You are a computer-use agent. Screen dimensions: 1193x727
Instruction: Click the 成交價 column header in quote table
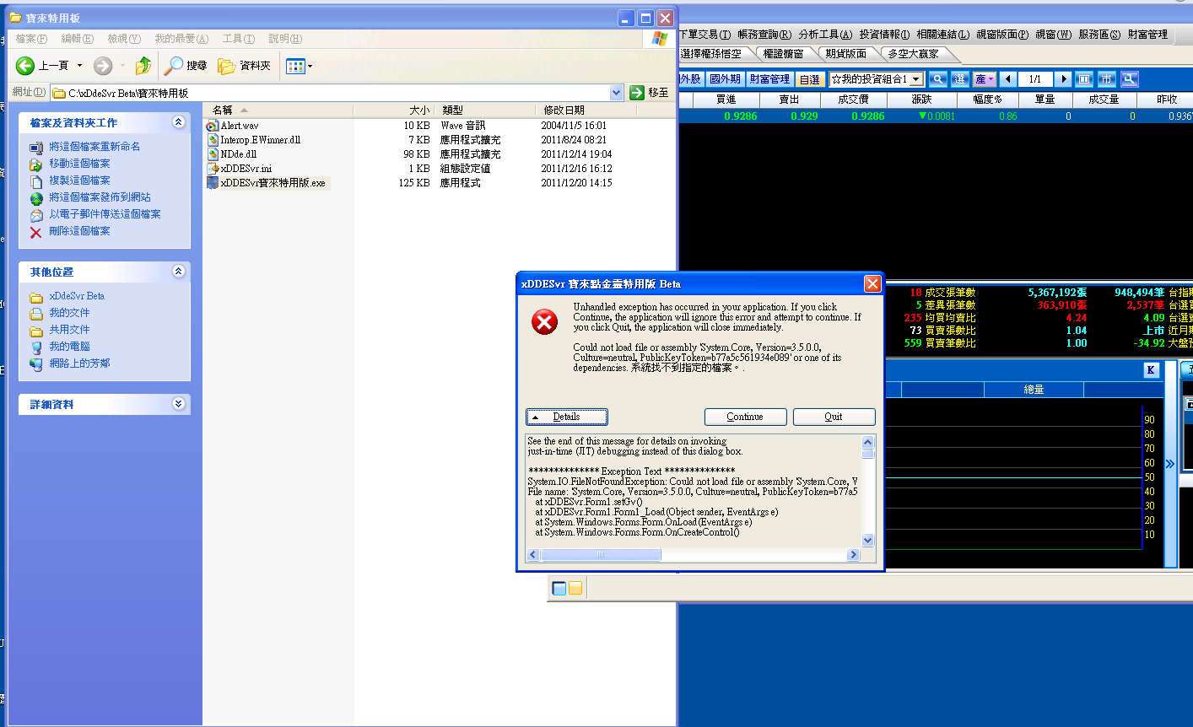point(853,100)
